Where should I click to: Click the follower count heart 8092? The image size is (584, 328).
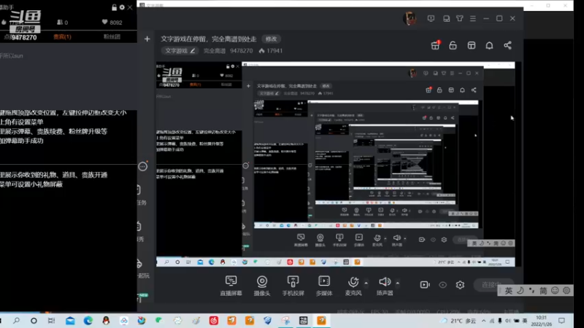tap(112, 23)
